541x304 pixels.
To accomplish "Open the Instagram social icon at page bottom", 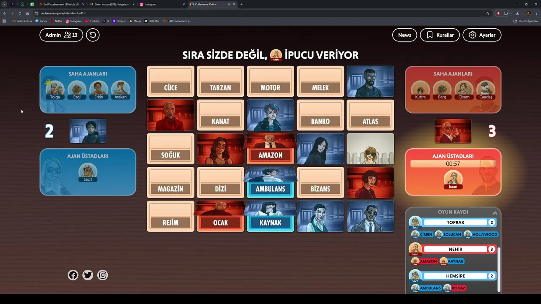I will pyautogui.click(x=103, y=275).
